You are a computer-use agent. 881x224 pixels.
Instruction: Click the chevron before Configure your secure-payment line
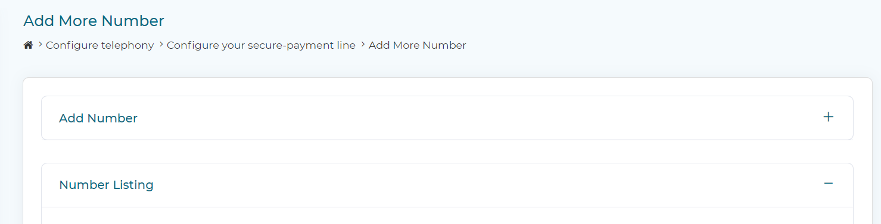(161, 45)
